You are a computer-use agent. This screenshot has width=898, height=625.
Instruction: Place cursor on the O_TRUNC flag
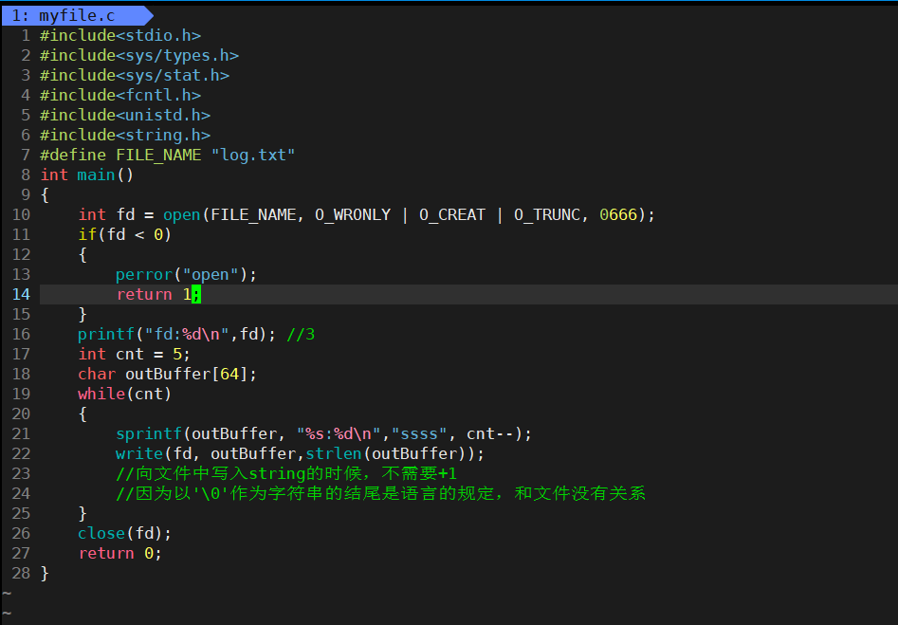(x=546, y=214)
